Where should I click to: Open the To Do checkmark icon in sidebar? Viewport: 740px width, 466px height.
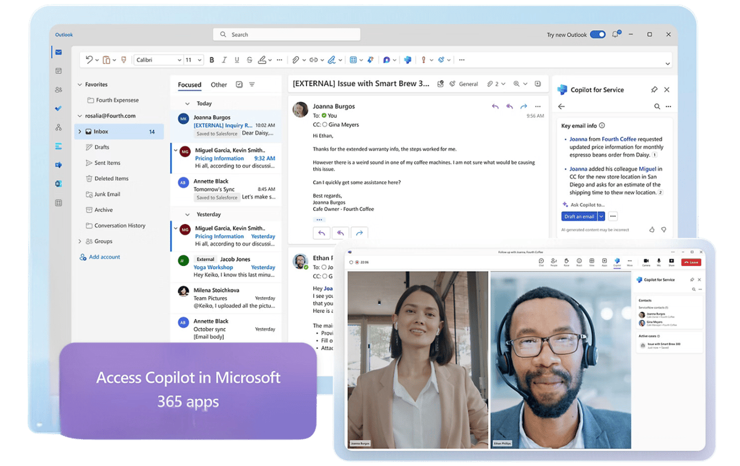[x=59, y=108]
